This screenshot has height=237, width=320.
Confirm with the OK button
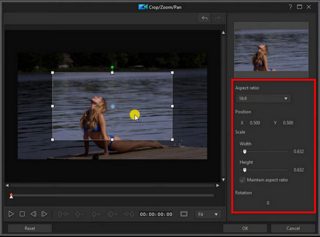point(245,228)
